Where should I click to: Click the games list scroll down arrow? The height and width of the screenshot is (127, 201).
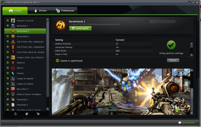coord(48,109)
